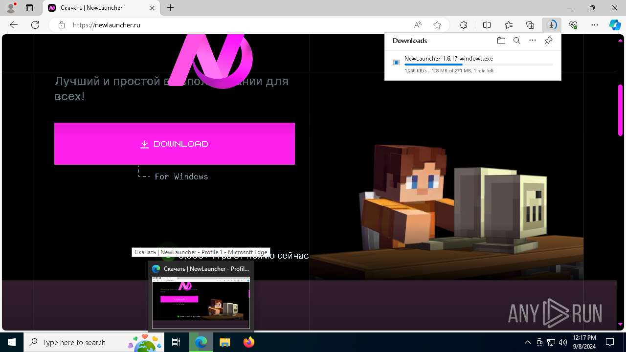This screenshot has height=352, width=626.
Task: Add this page to favorites star
Action: (437, 25)
